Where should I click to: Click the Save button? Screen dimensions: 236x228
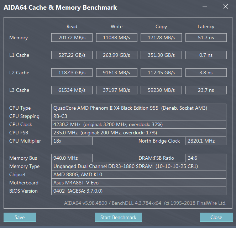tap(20, 217)
